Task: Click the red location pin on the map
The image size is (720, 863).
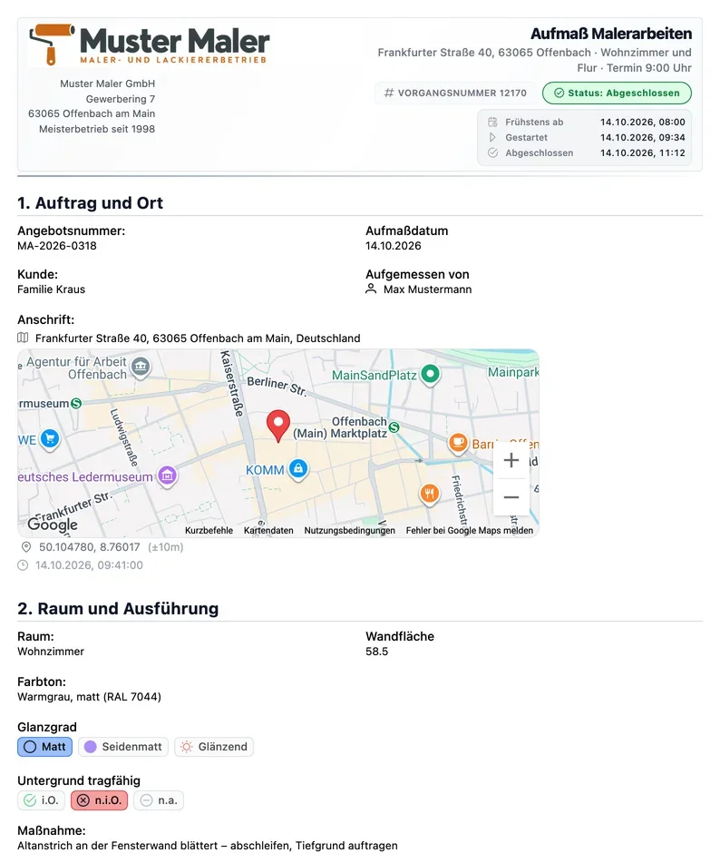Action: click(278, 426)
